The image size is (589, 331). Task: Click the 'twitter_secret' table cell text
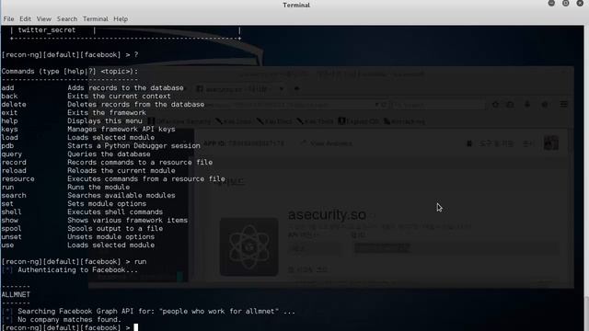coord(47,30)
